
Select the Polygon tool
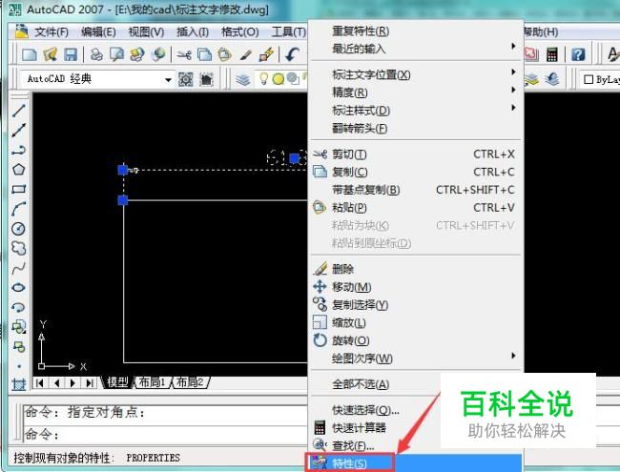(x=18, y=170)
